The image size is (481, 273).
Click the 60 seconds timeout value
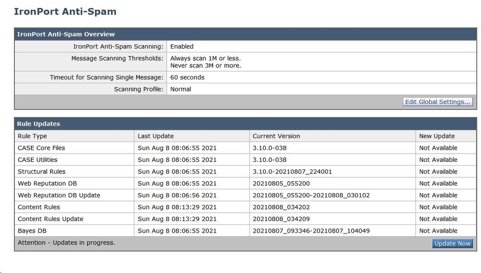[x=187, y=78]
